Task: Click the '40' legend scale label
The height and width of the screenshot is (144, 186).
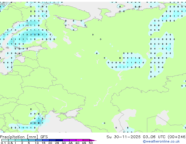Action: click(x=77, y=143)
